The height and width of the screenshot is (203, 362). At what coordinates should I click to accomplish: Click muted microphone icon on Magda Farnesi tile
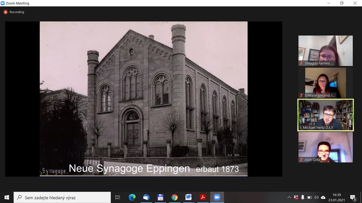[301, 63]
